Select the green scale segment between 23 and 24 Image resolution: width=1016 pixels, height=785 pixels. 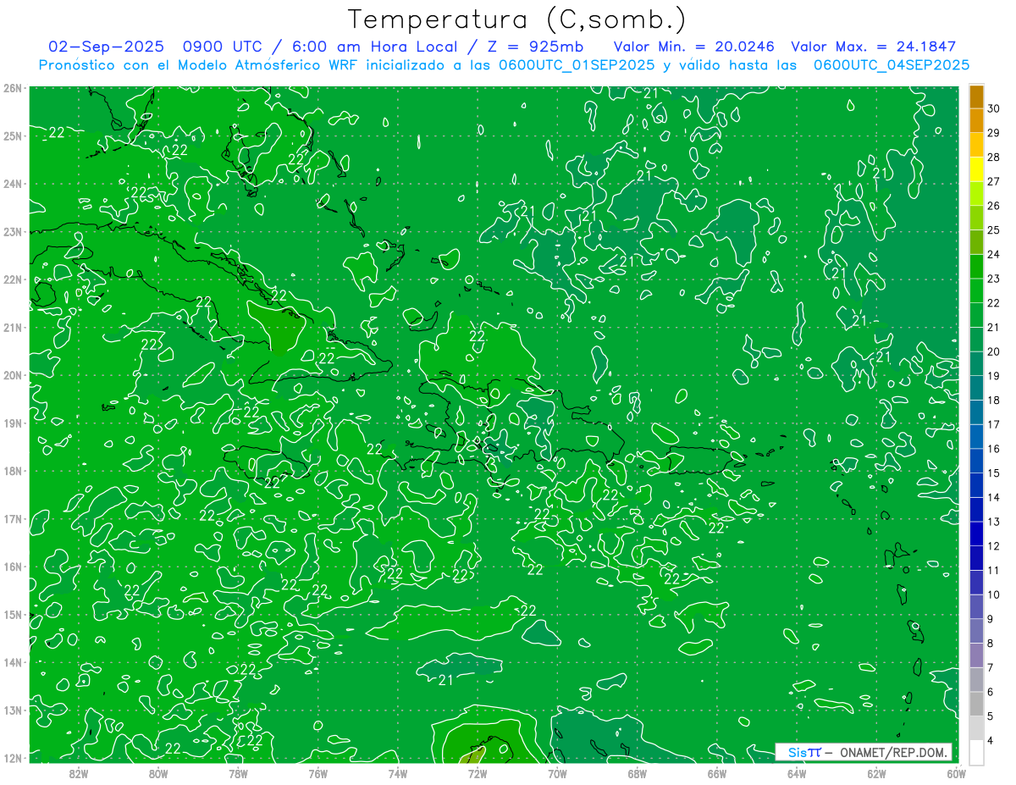976,267
